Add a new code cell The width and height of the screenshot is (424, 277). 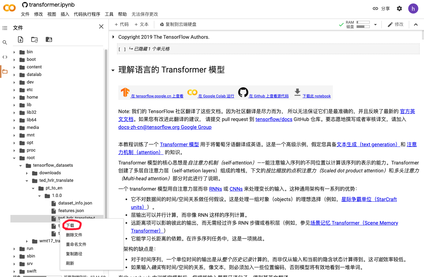[121, 24]
